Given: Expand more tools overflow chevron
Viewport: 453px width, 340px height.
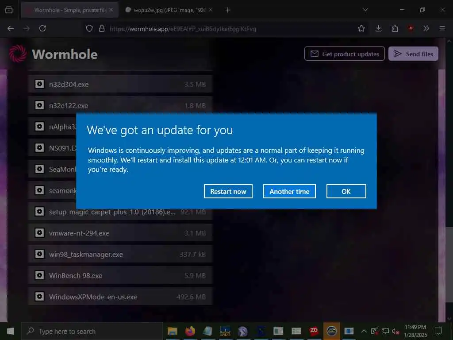Looking at the screenshot, I should tap(426, 28).
